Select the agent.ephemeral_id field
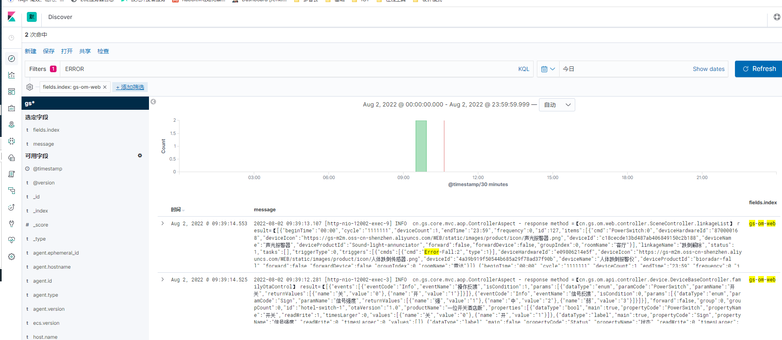The image size is (782, 340). coord(56,253)
